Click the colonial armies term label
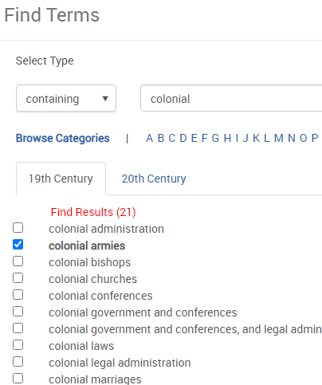The image size is (322, 385). click(87, 246)
